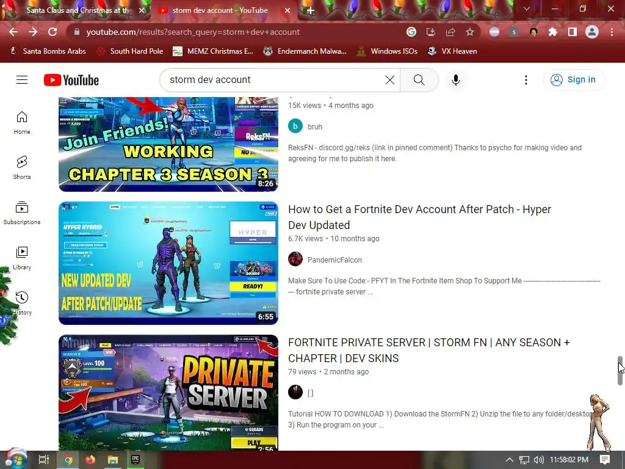The image size is (625, 469).
Task: Open the volume icon in system tray
Action: tap(538, 460)
